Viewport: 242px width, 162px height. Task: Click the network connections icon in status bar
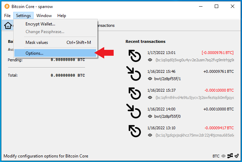(230, 156)
